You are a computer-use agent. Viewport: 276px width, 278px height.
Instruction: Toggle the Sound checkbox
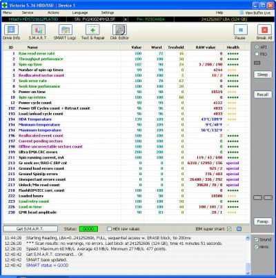point(256,239)
